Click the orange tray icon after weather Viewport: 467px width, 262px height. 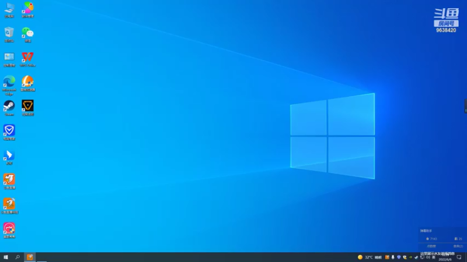(x=387, y=257)
